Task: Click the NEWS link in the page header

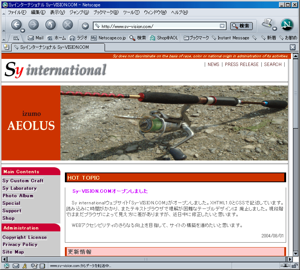Action: (213, 64)
